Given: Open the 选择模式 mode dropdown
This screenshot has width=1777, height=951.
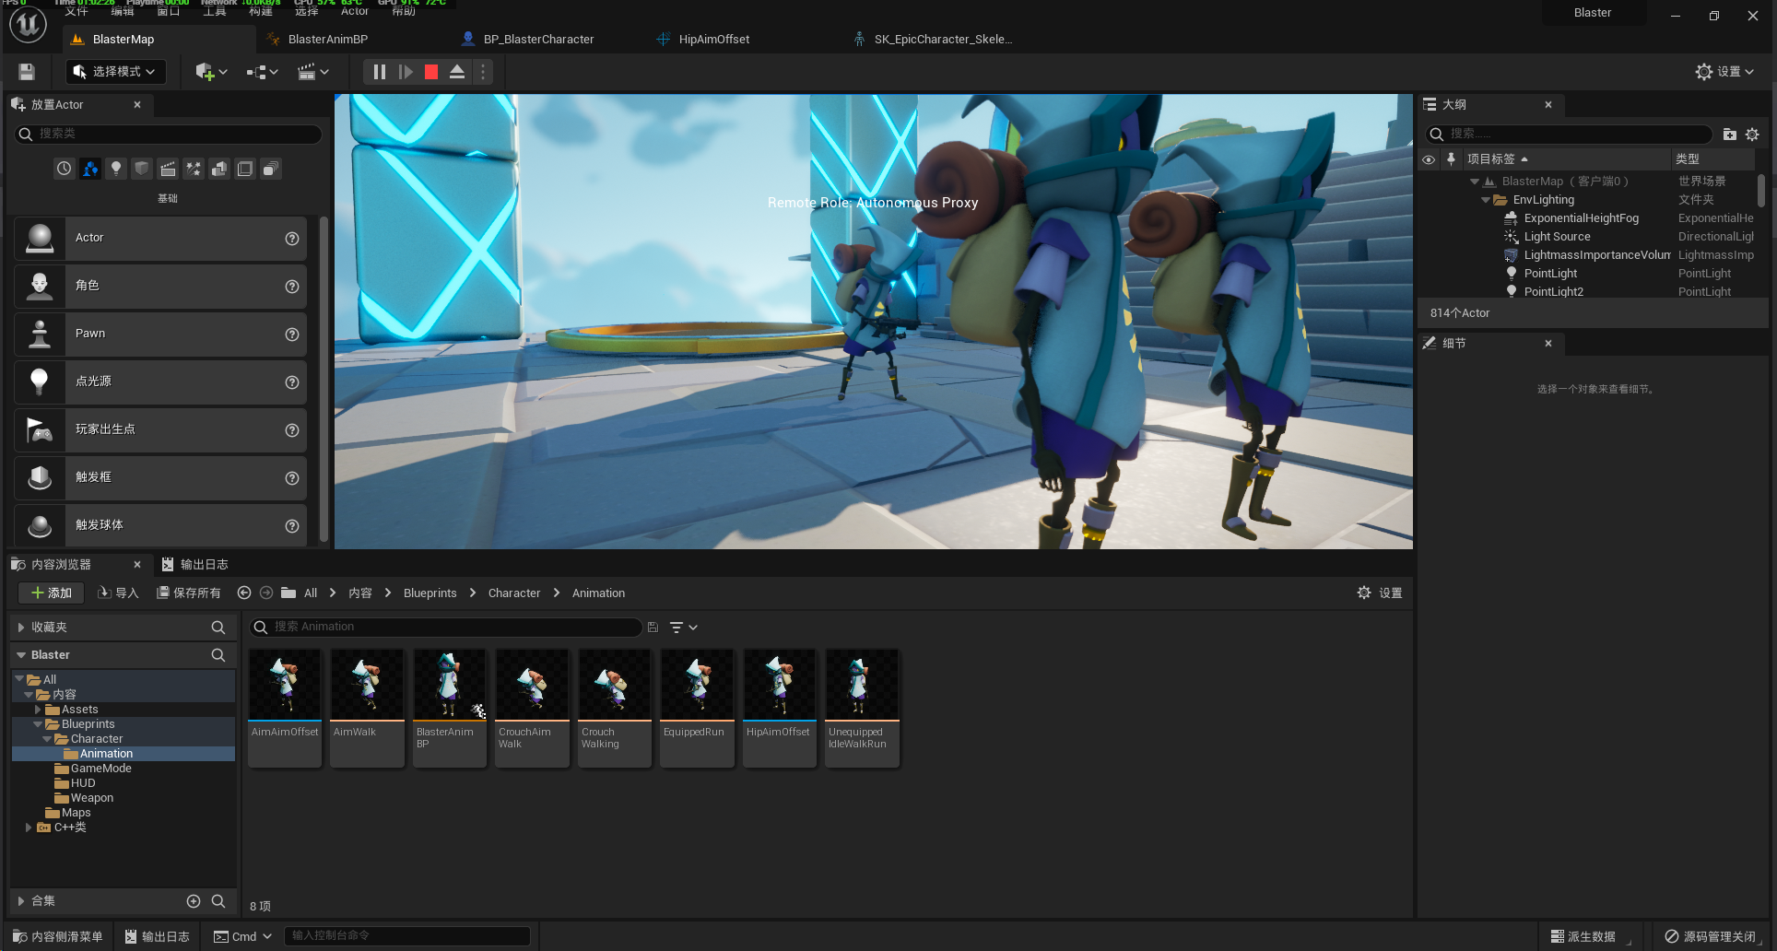Looking at the screenshot, I should coord(115,72).
